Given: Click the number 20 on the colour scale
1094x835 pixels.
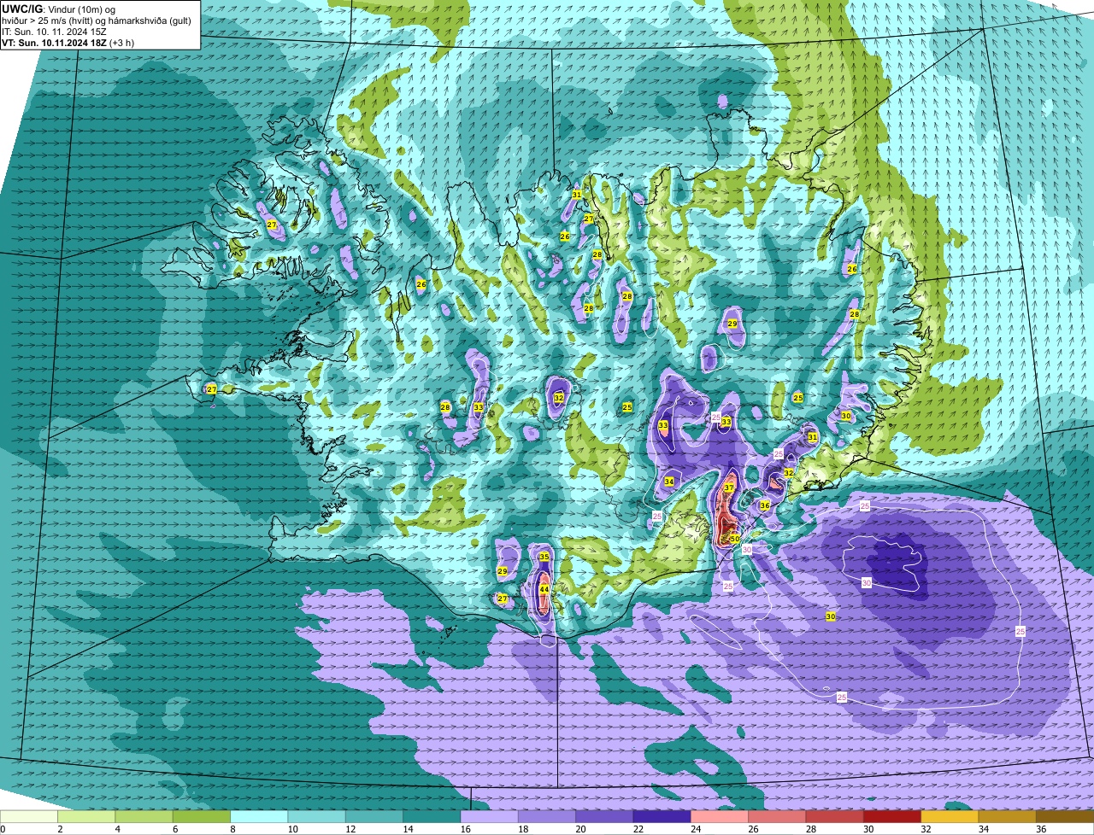Looking at the screenshot, I should click(580, 829).
